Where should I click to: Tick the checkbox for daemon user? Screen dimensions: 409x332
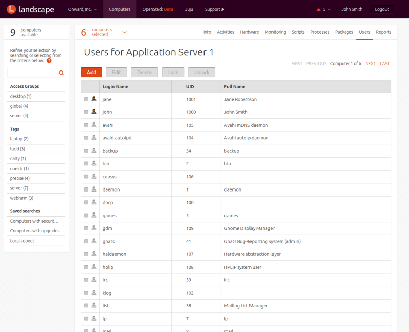86,189
